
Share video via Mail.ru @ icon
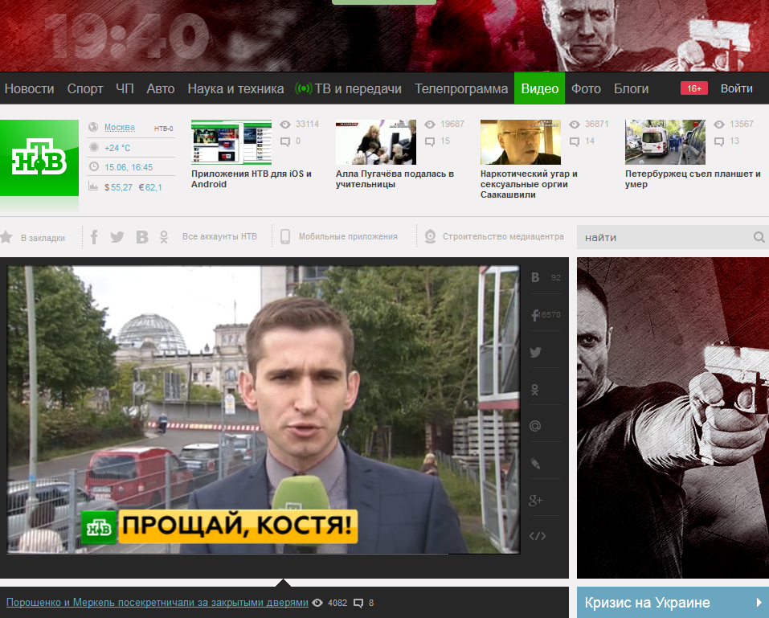pyautogui.click(x=535, y=426)
